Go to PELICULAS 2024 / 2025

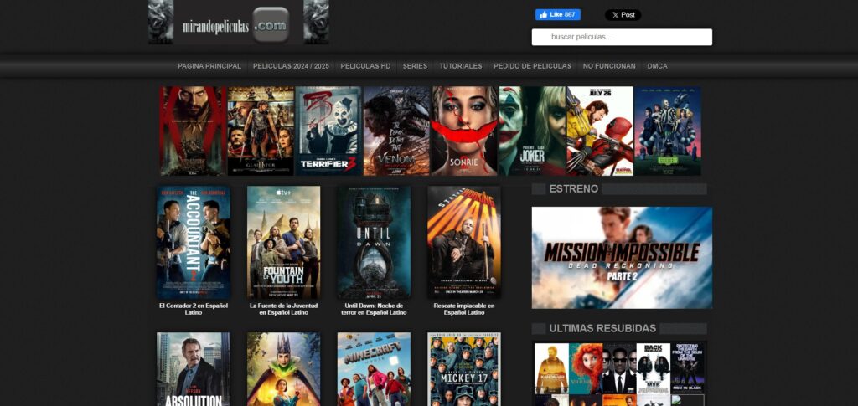point(291,66)
